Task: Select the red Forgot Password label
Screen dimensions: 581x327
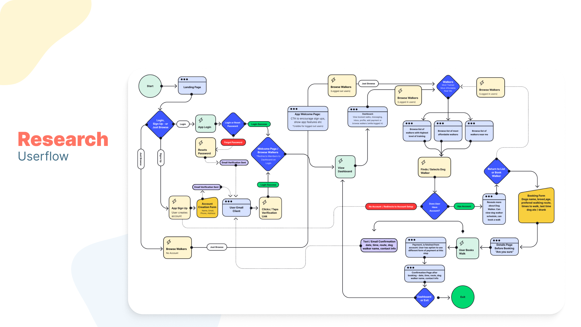Action: (233, 142)
